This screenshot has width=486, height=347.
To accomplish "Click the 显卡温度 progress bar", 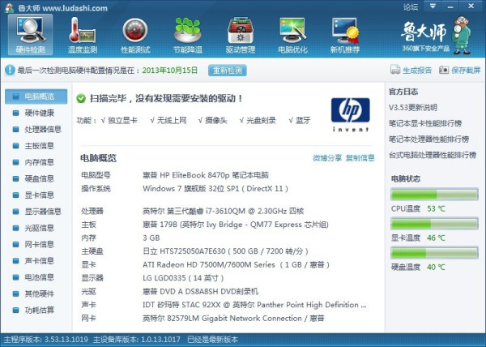I will click(x=434, y=224).
